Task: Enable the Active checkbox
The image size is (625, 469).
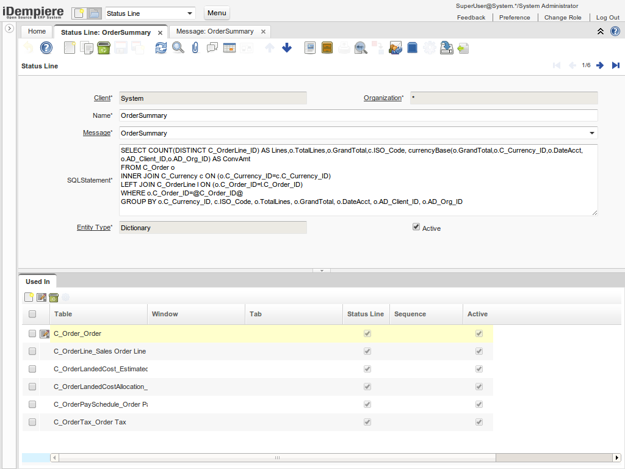Action: 416,226
